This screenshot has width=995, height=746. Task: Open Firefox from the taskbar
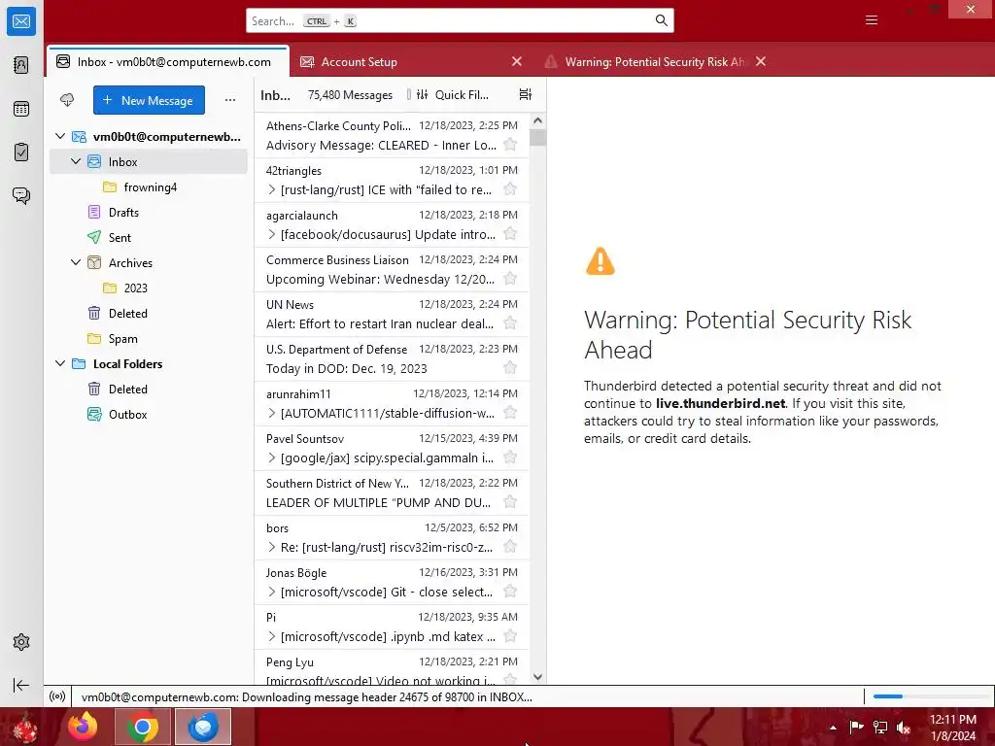[x=84, y=727]
